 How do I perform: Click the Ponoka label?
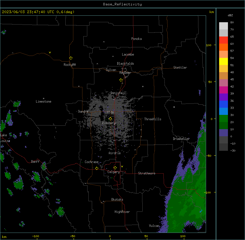(x=136, y=39)
